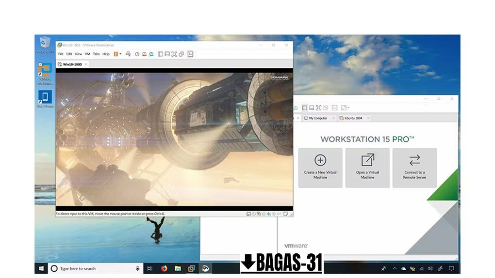
Task: Open the Help menu
Action: 106,54
